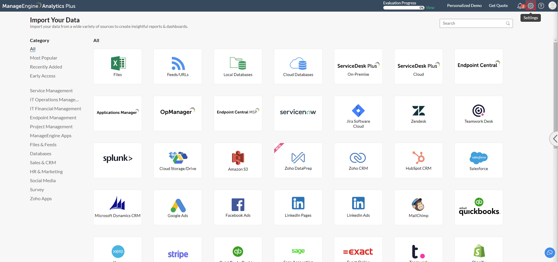This screenshot has height=262, width=558.
Task: Choose the Stripe connector tile
Action: (178, 250)
